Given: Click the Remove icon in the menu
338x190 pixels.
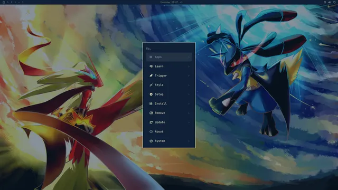Looking at the screenshot, I should [151, 113].
